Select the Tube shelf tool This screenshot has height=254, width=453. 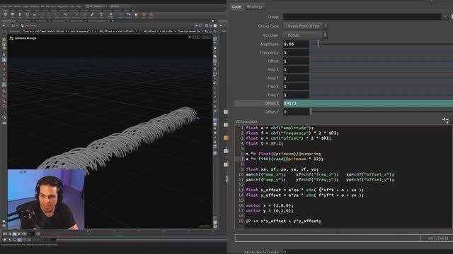(x=20, y=15)
